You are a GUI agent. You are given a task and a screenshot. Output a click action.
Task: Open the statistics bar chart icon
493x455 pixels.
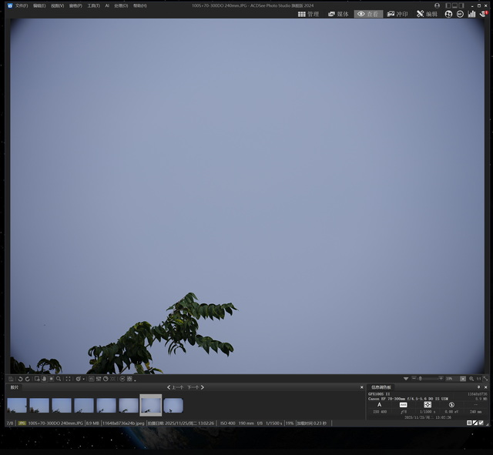471,14
